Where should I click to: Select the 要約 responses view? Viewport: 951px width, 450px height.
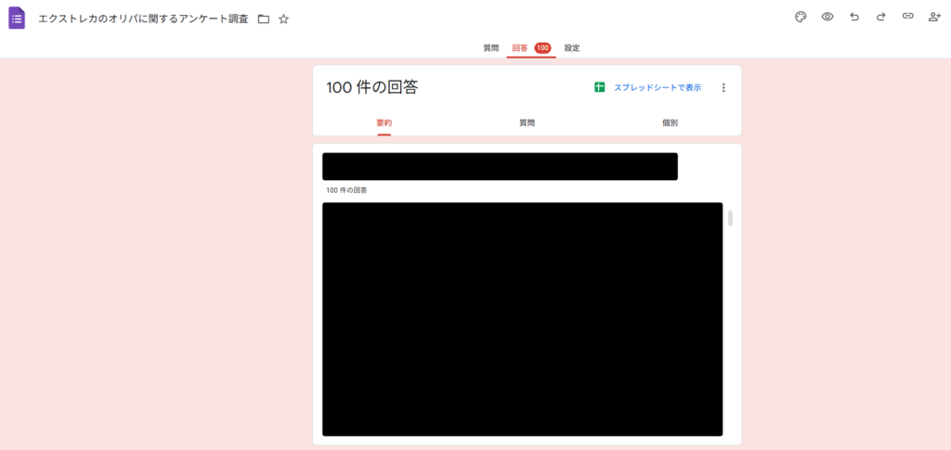[x=384, y=122]
